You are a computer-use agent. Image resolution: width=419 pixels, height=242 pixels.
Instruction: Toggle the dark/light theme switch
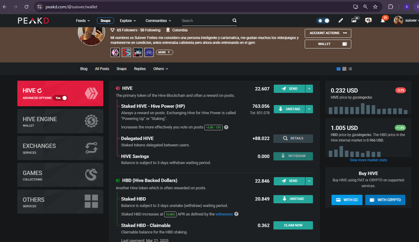click(x=323, y=21)
